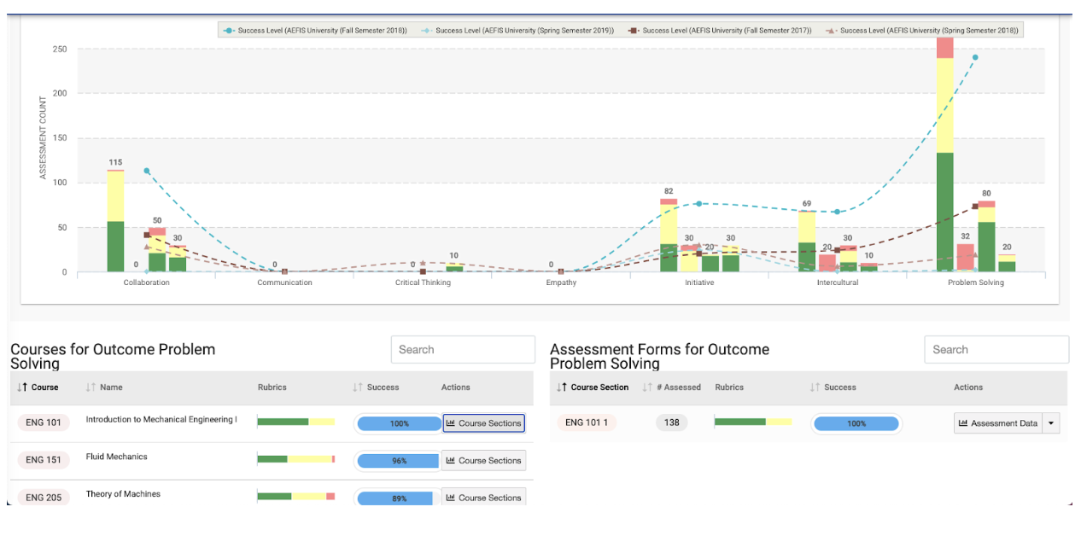
Task: Sort courses by the Course column icon
Action: point(22,387)
